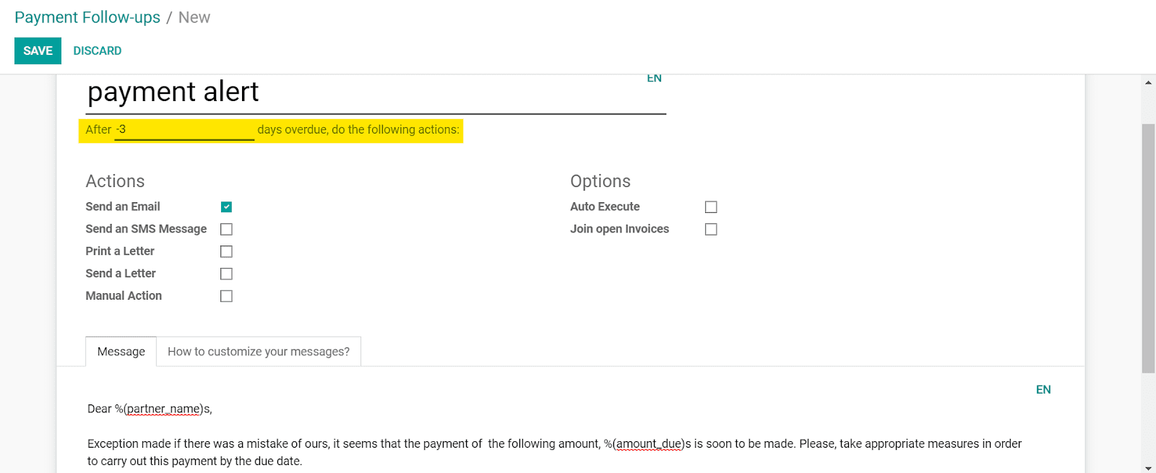Click the 'Actions' section heading
Viewport: 1156px width, 473px height.
pyautogui.click(x=115, y=181)
